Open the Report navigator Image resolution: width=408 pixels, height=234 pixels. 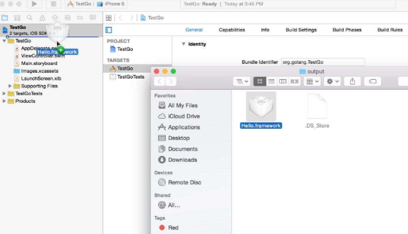point(92,18)
